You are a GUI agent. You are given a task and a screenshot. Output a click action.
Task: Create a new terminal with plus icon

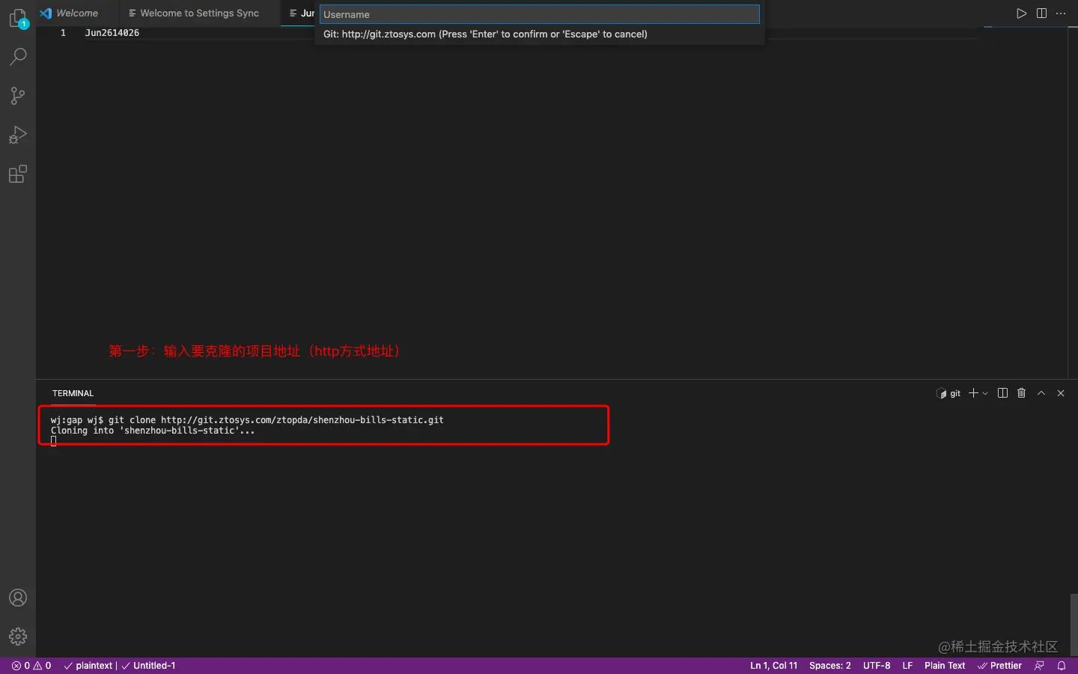(x=973, y=393)
